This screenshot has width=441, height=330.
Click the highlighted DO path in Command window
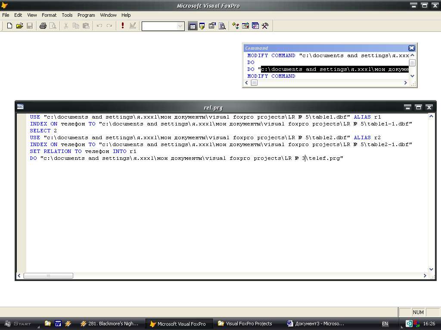click(x=335, y=69)
